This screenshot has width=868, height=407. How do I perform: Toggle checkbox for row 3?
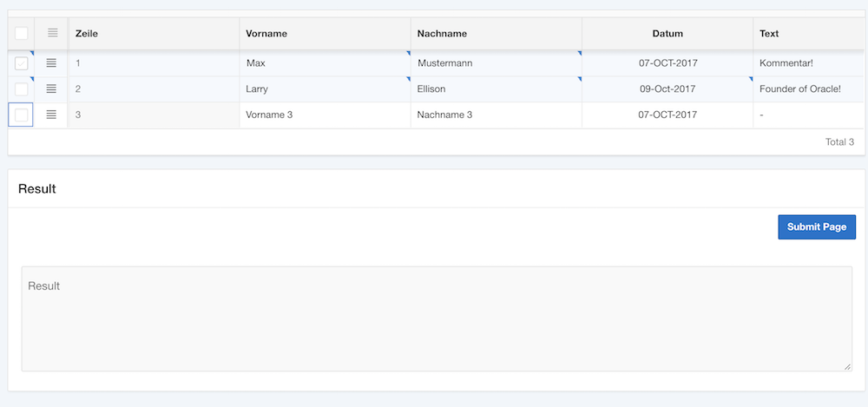click(22, 115)
